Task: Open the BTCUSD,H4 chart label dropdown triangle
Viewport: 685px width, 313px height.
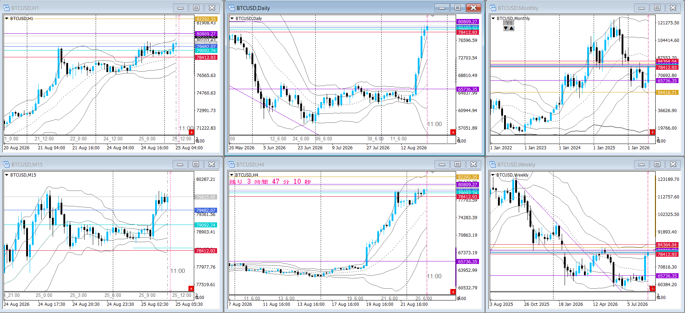Action: click(232, 175)
